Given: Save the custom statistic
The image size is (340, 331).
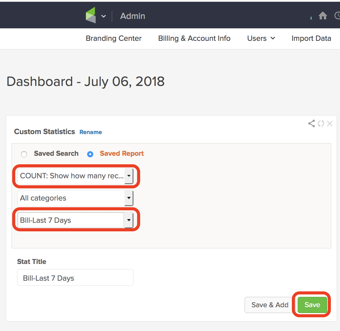Looking at the screenshot, I should tap(312, 305).
